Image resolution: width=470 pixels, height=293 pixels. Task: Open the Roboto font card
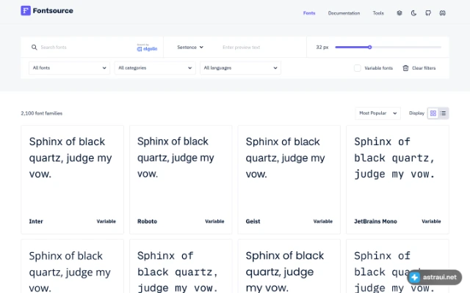pos(181,179)
